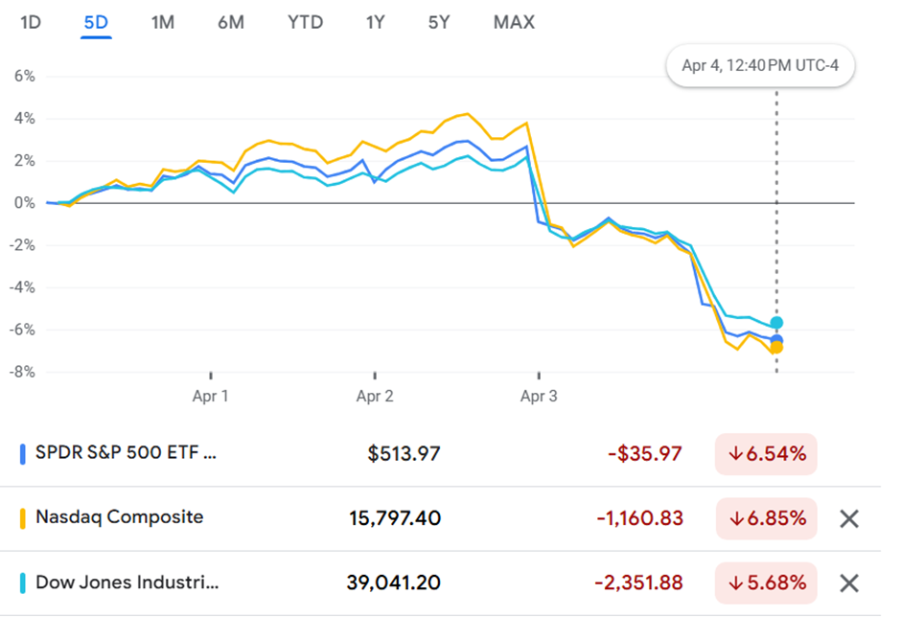Open the YTD chart view
The width and height of the screenshot is (901, 617).
click(305, 22)
